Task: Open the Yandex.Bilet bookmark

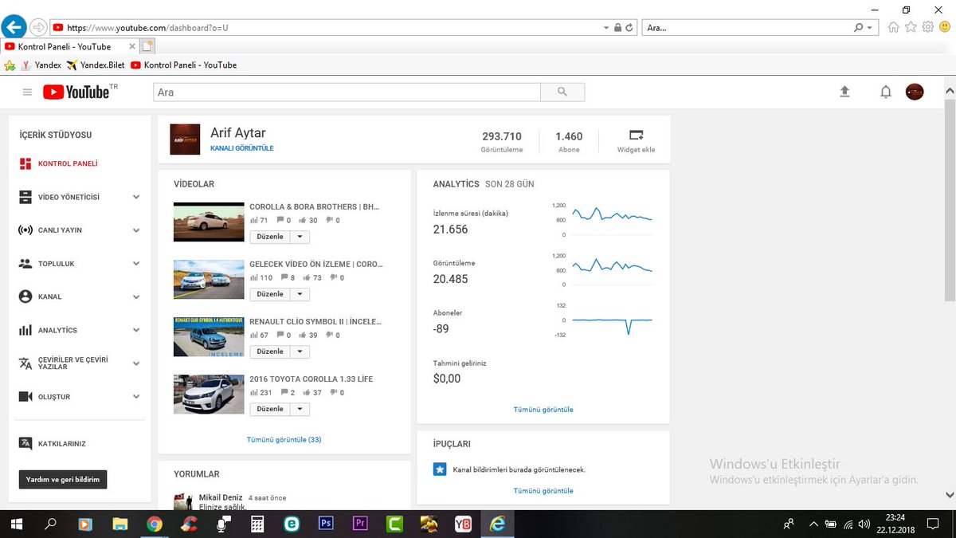Action: pos(96,65)
